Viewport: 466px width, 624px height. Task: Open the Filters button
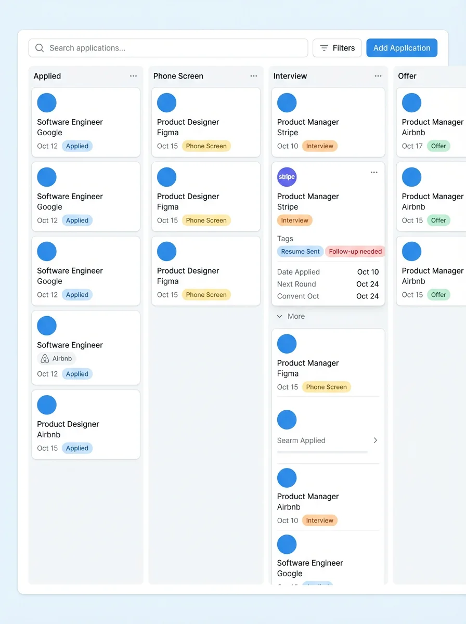point(337,48)
